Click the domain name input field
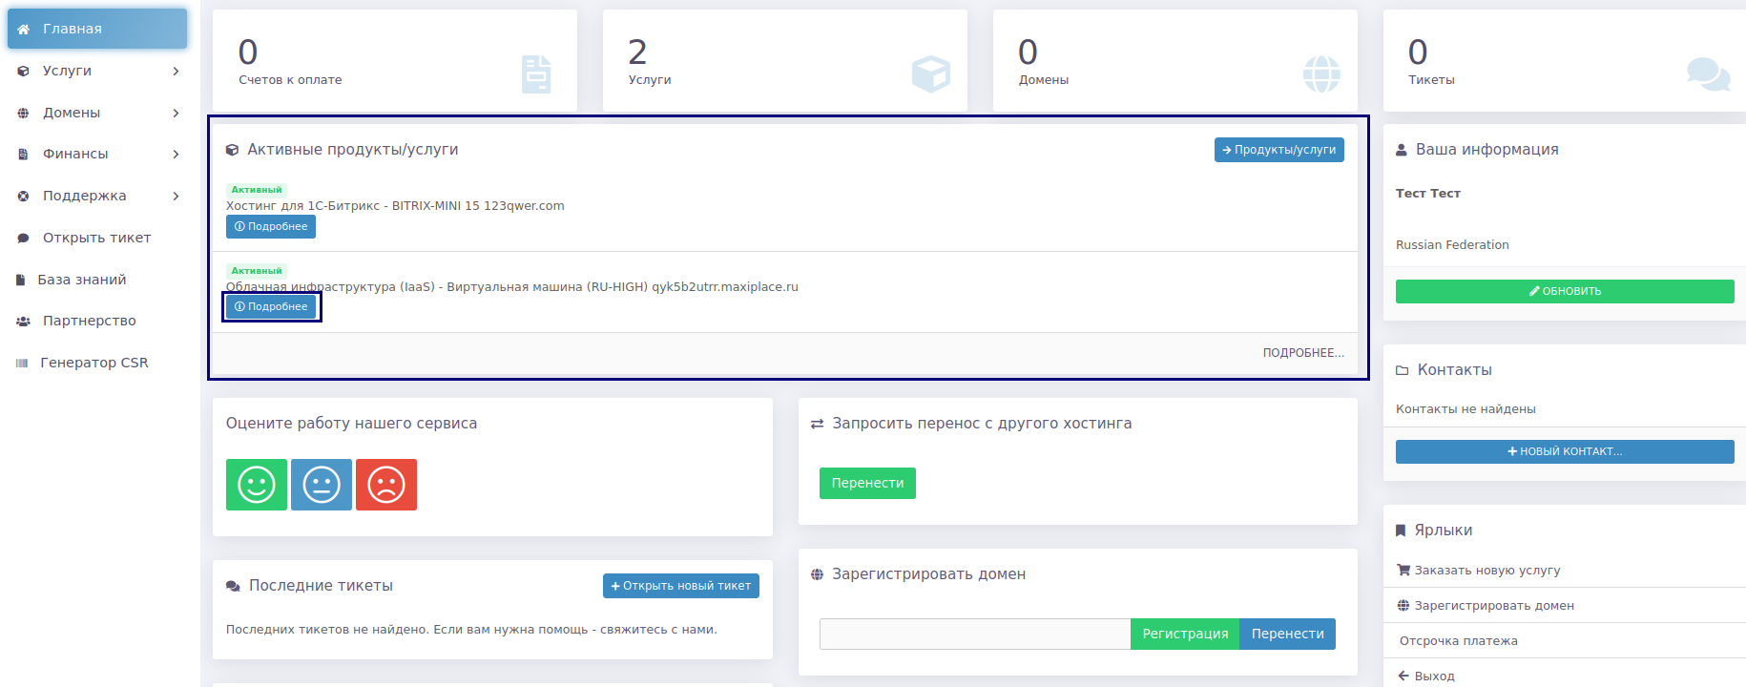The image size is (1746, 687). pos(975,634)
